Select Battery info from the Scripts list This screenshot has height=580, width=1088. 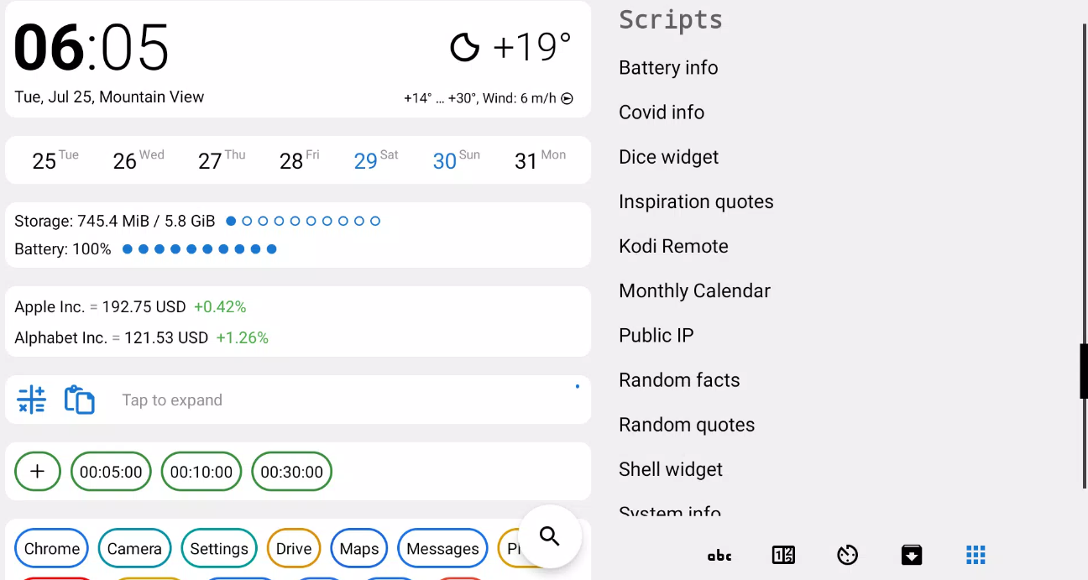[x=668, y=68]
